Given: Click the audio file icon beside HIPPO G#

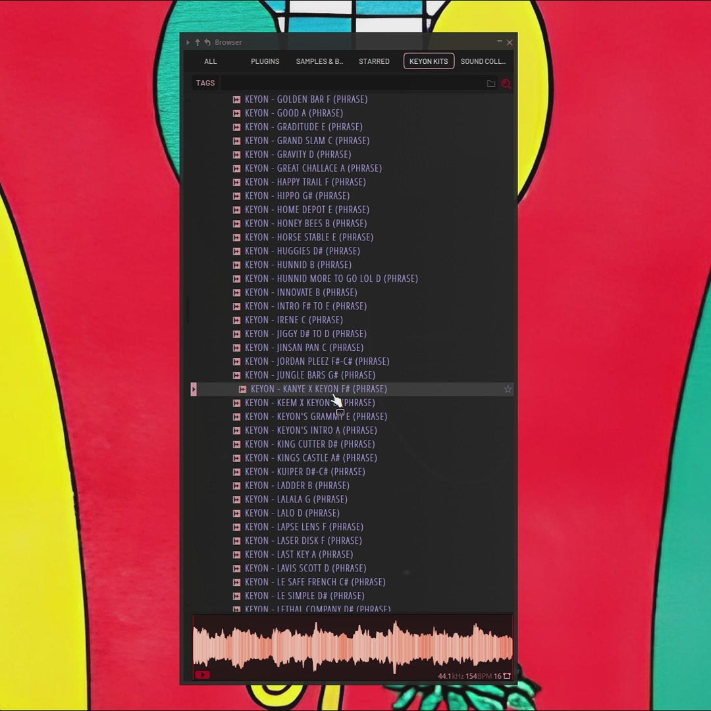Looking at the screenshot, I should (236, 196).
